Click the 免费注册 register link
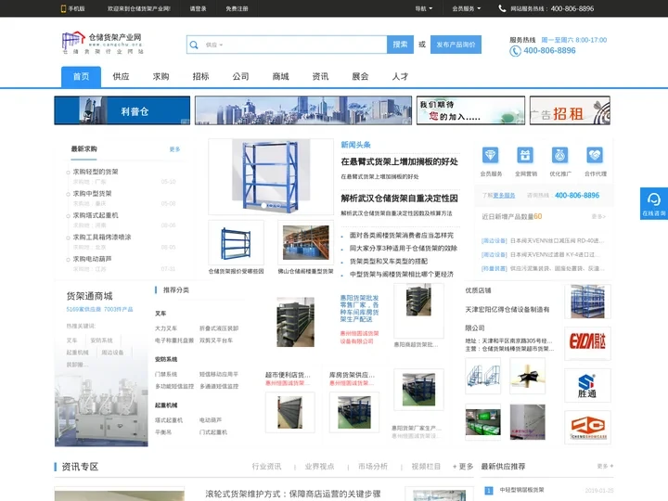668x501 pixels. (x=237, y=8)
